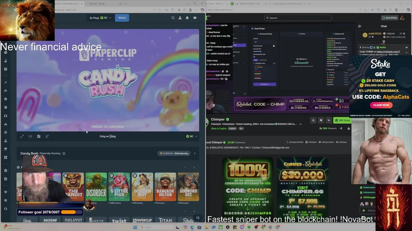The height and width of the screenshot is (231, 412).
Task: Expand Chimper stream title chevron
Action: (x=300, y=124)
